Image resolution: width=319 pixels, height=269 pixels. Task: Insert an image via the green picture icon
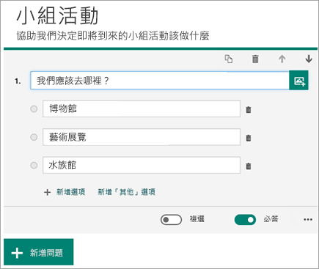[298, 81]
